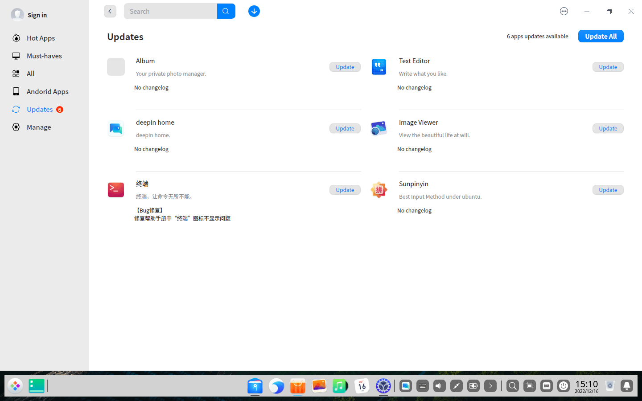Update the Sunpinyin input method
Viewport: 642px width, 401px height.
(608, 190)
